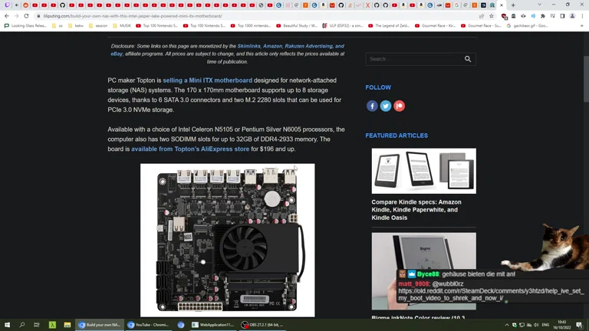
Task: Open 'available from Topton's AliExpress store' link
Action: tap(189, 149)
